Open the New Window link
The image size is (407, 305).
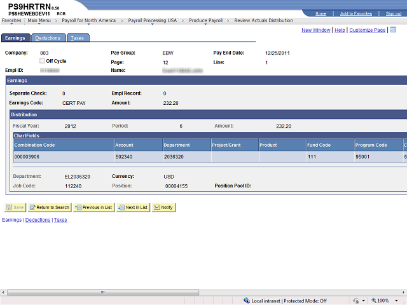click(x=315, y=30)
